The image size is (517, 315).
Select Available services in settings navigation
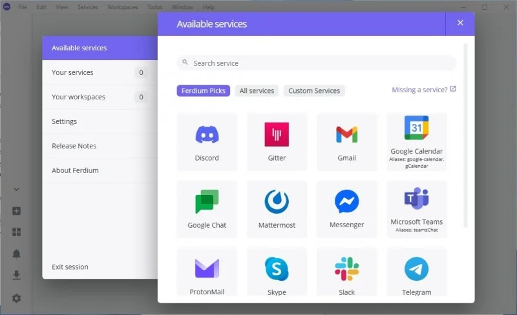click(100, 48)
